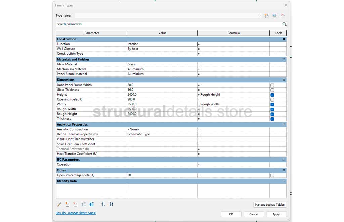Open the Type name dropdown
344x222 pixels.
[259, 16]
